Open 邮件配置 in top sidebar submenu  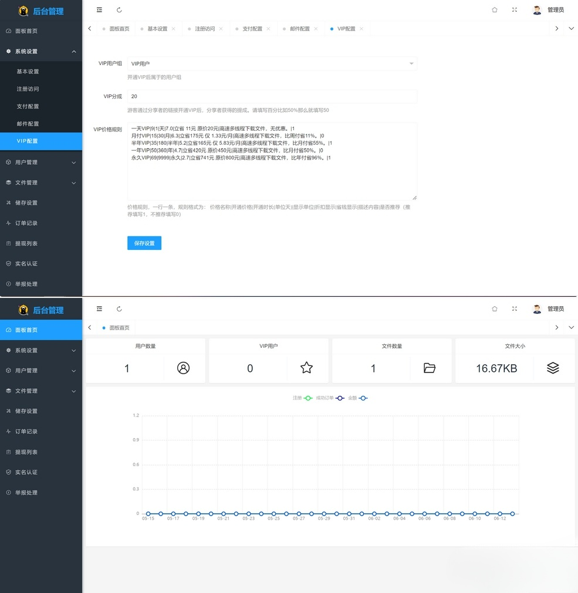[x=41, y=124]
